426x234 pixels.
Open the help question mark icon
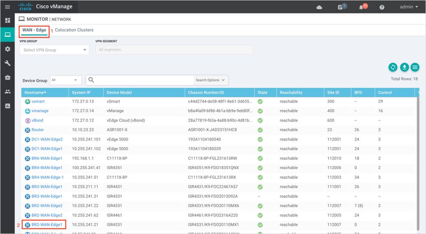click(382, 7)
